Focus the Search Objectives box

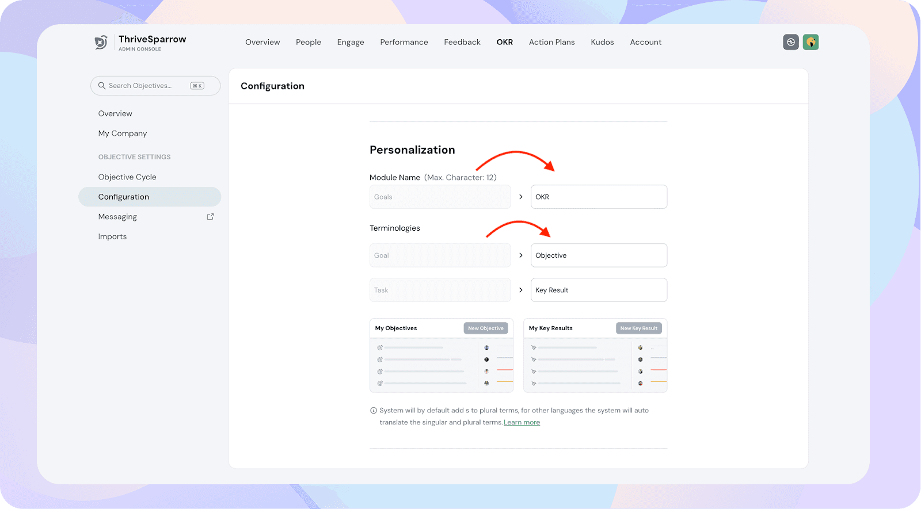pos(147,86)
